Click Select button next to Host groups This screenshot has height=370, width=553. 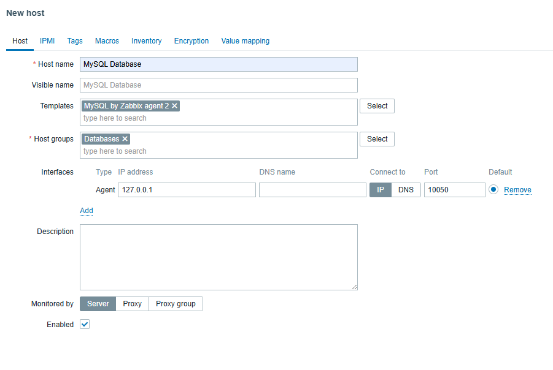point(377,139)
